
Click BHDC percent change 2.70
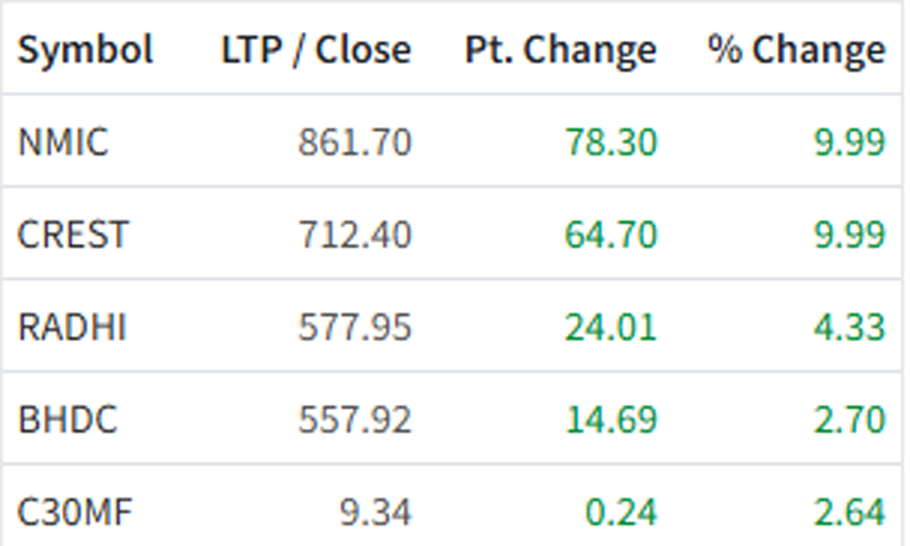click(850, 419)
